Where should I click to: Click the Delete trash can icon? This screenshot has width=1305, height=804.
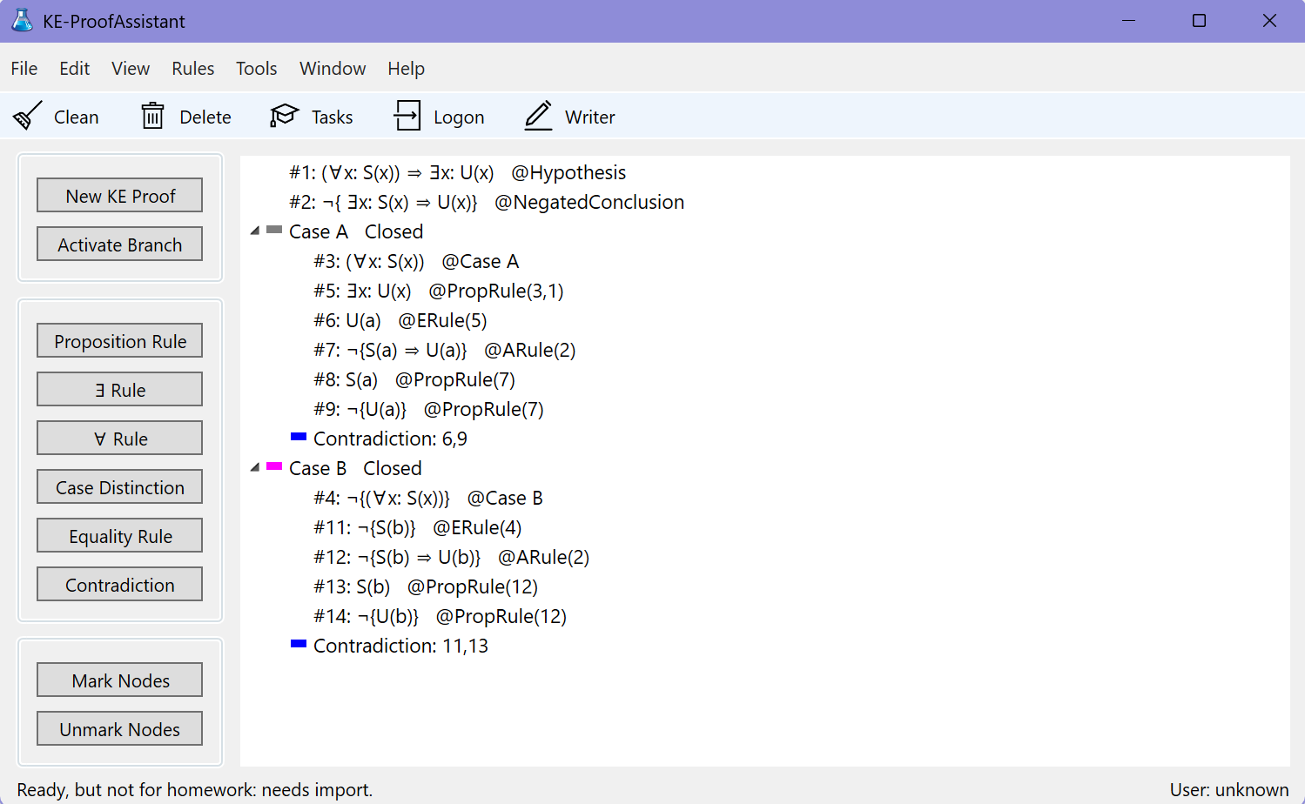point(152,117)
